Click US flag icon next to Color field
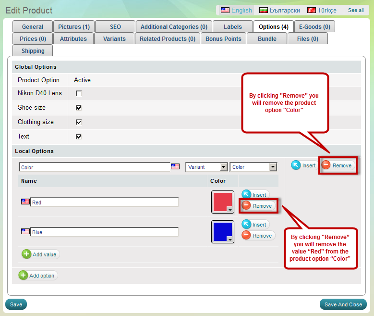This screenshot has height=316, width=374. coord(175,167)
